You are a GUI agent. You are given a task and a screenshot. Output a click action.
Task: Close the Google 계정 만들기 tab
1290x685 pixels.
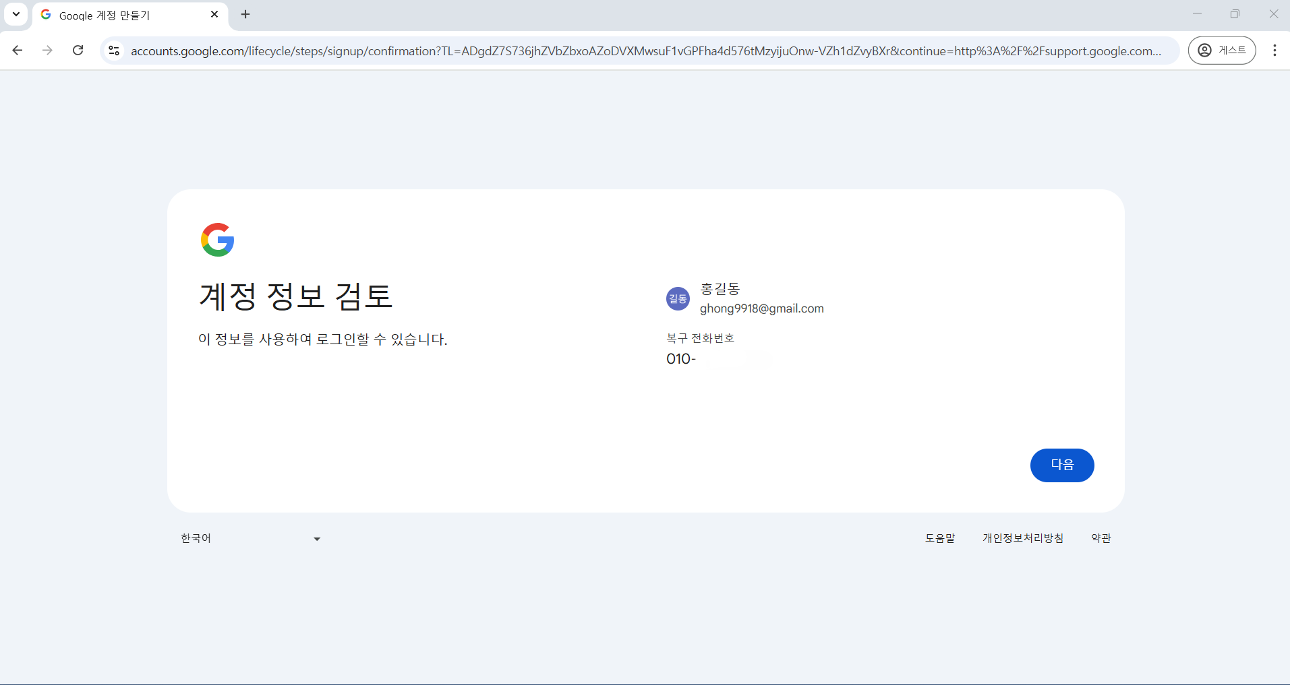pos(214,14)
